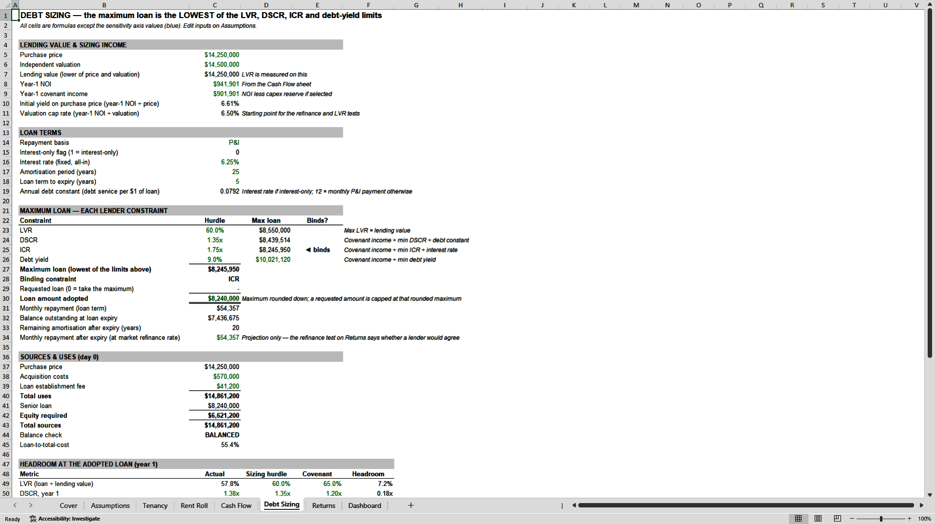
Task: Click the horizontal scroll right arrow
Action: pos(921,505)
